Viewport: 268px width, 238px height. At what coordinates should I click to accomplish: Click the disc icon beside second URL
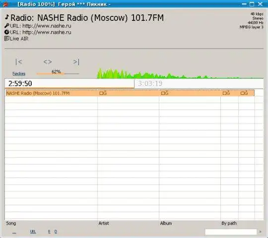pos(6,32)
